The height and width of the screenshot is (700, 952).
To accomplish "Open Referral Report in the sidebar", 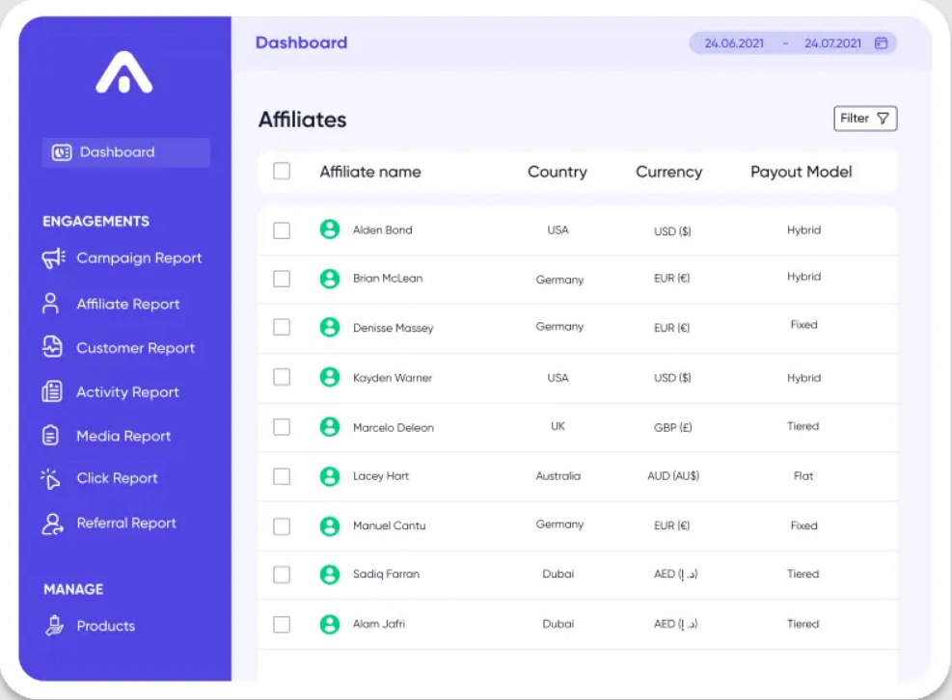I will (109, 524).
